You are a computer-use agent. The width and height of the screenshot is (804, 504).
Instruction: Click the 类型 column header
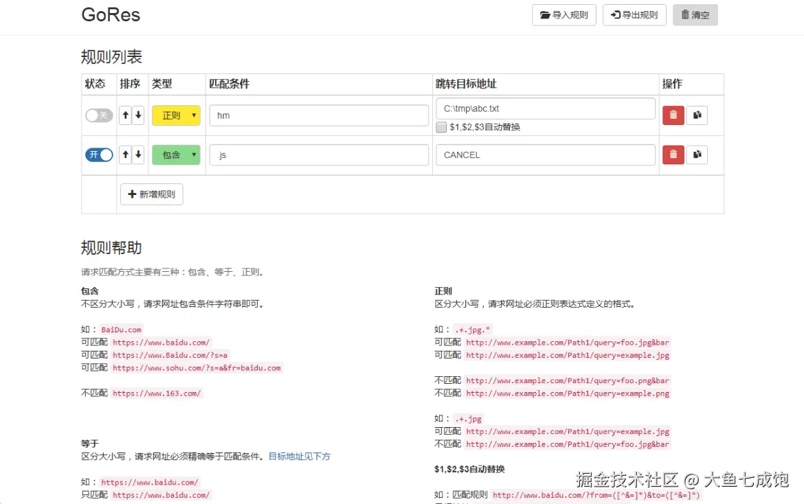coord(162,84)
